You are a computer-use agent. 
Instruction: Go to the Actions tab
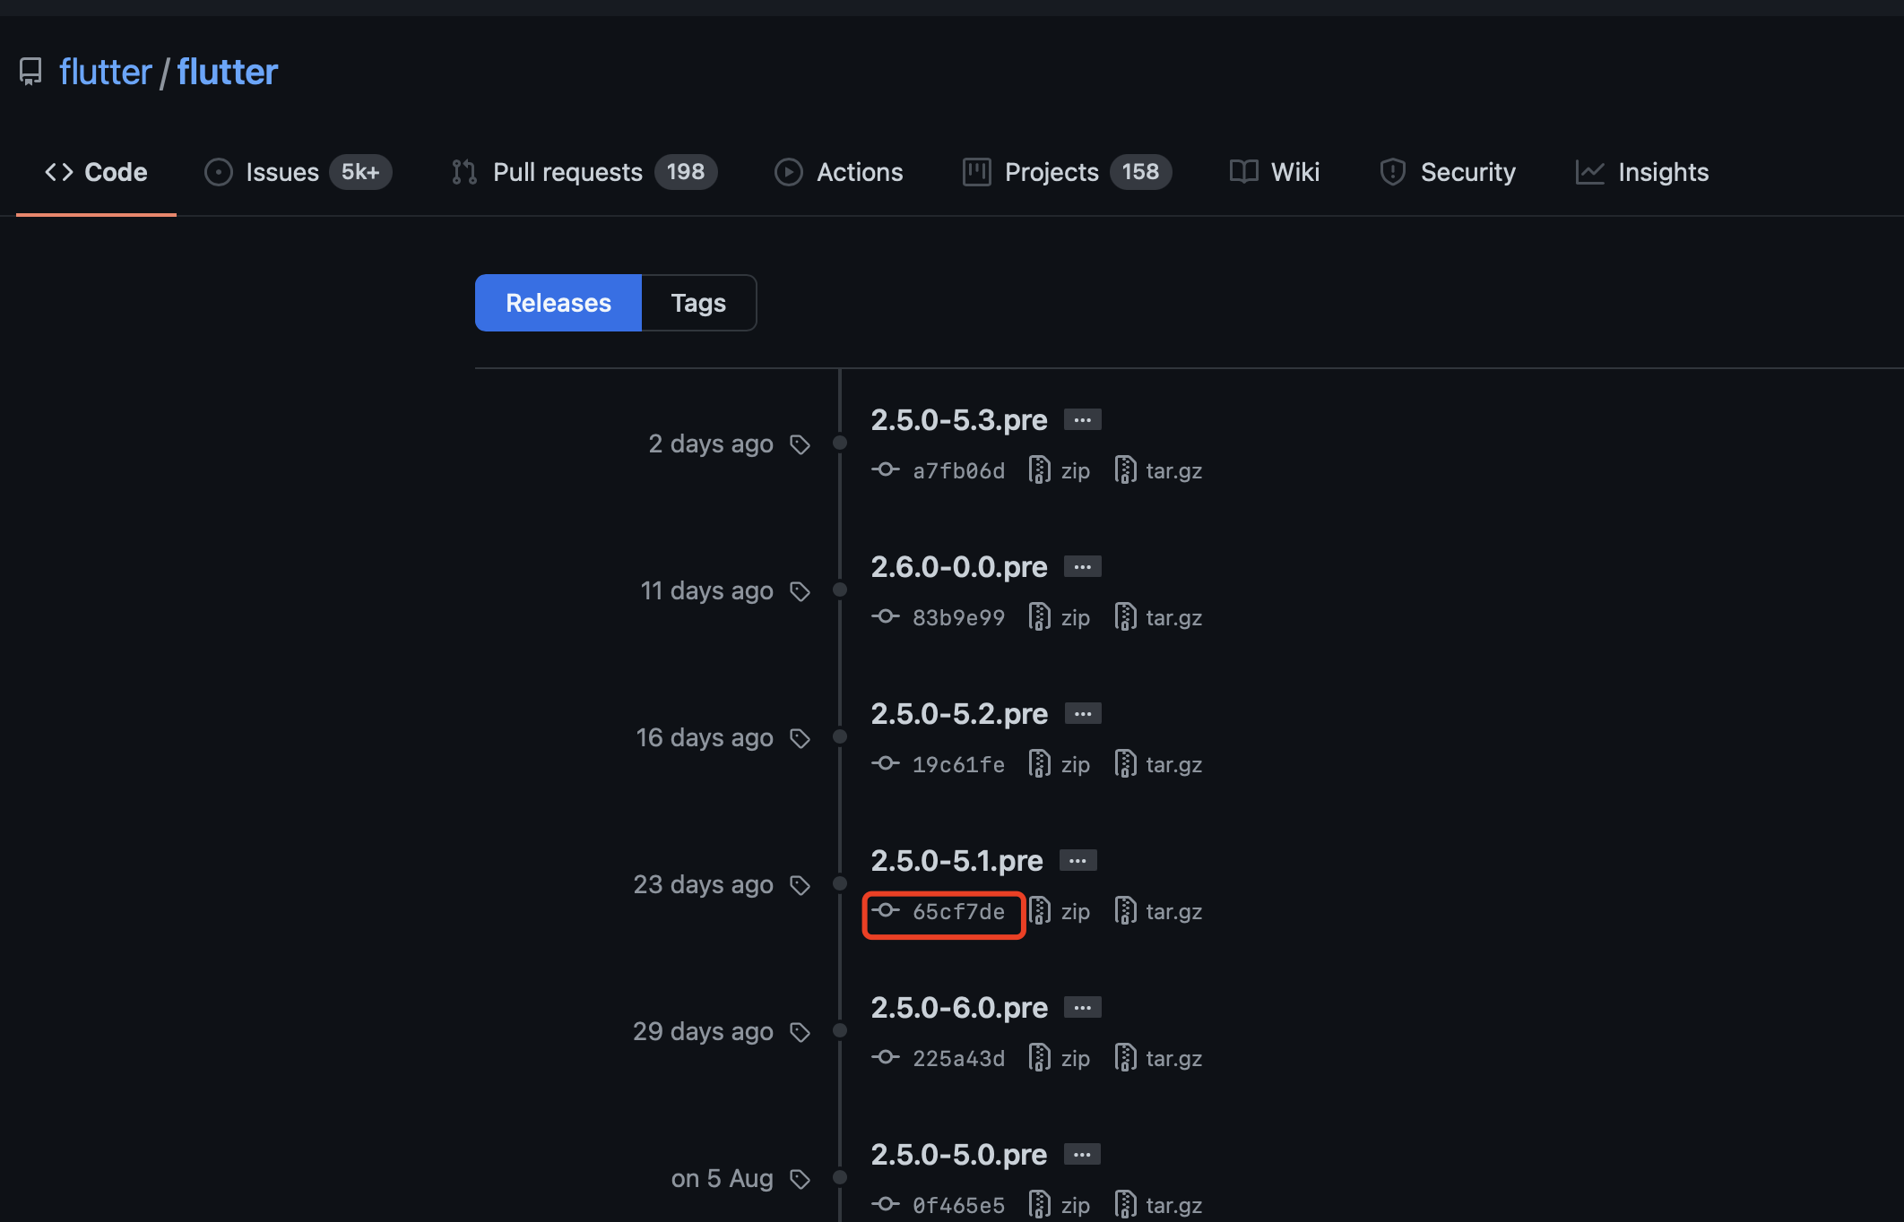pos(839,172)
